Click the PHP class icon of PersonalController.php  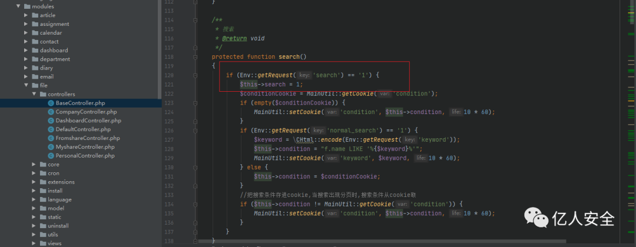[x=51, y=155]
